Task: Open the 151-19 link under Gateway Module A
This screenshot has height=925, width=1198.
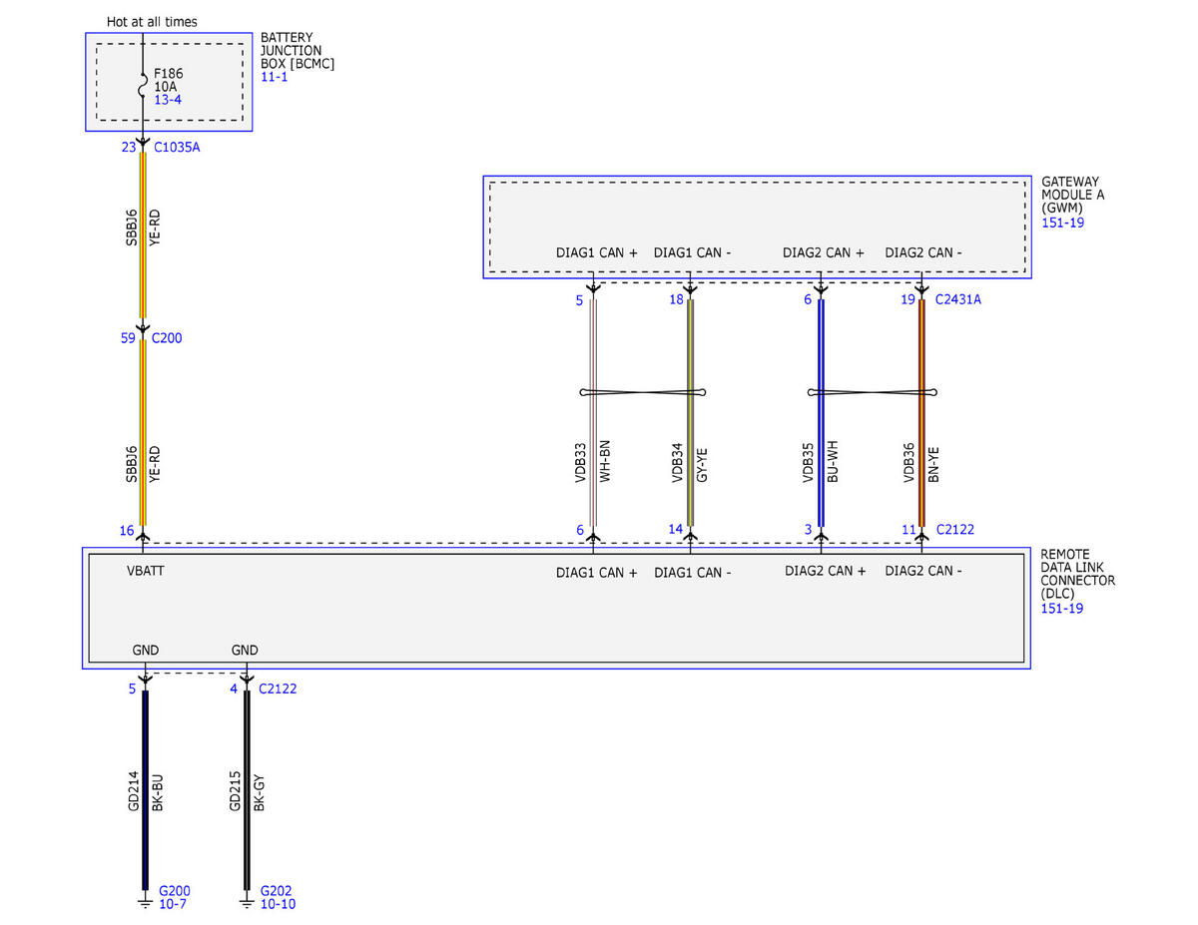Action: 1062,223
